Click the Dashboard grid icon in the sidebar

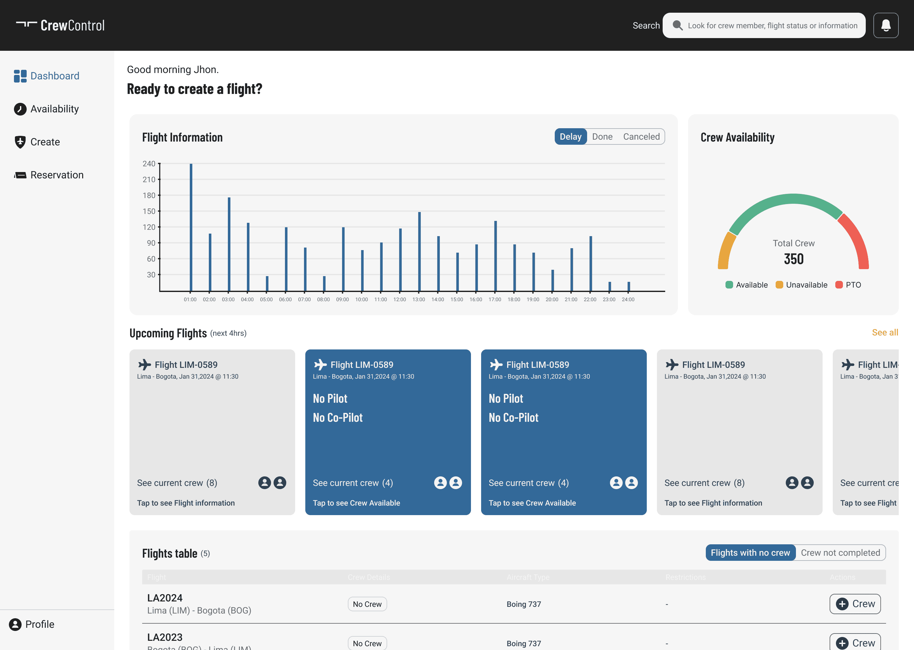[x=20, y=76]
